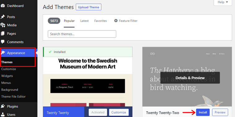The image size is (235, 117).
Task: Click the Customize button for Twenty Twenty
Action: click(x=119, y=112)
